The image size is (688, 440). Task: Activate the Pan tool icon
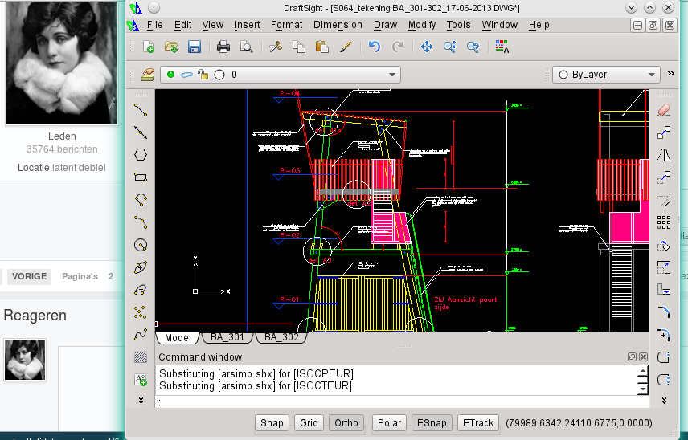coord(427,47)
